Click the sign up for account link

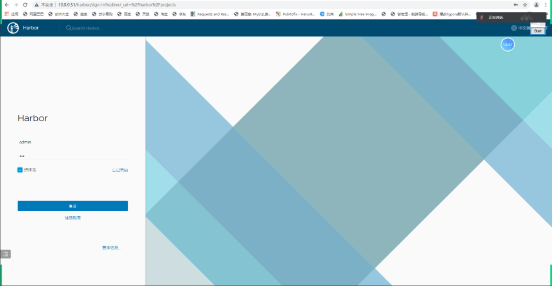pyautogui.click(x=73, y=218)
